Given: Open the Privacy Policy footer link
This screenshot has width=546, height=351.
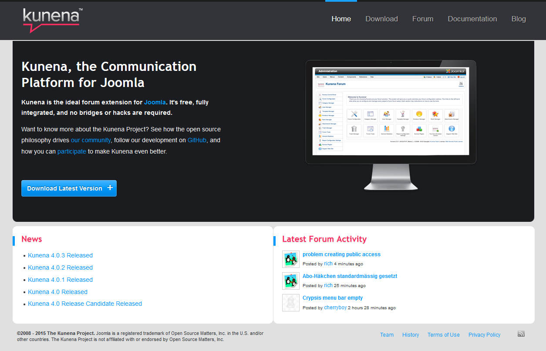Looking at the screenshot, I should (x=484, y=335).
